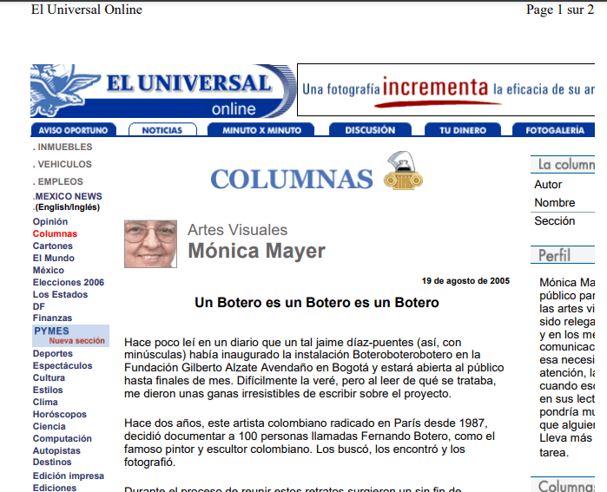
Task: Go to the Vehículos classifieds link
Action: pos(64,164)
